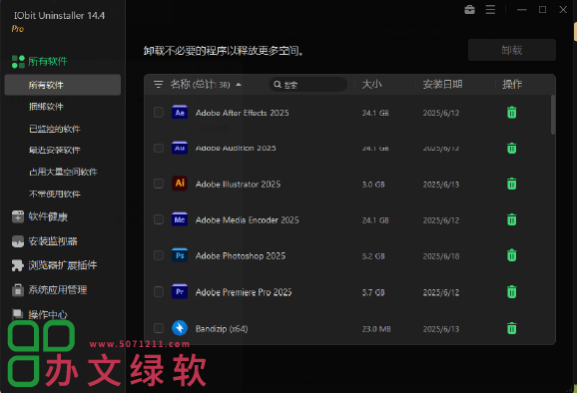
Task: Click the Premiere Pro Pr icon
Action: point(180,291)
